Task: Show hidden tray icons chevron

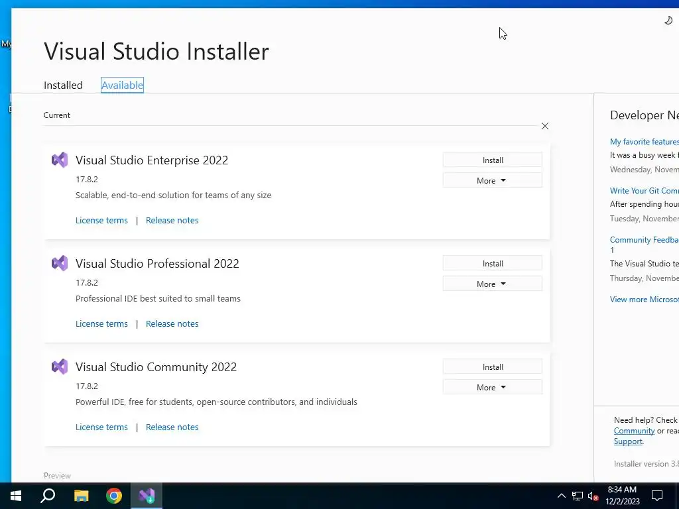Action: pyautogui.click(x=561, y=496)
